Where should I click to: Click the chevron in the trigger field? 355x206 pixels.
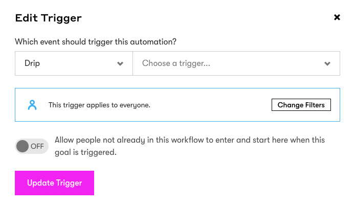point(327,63)
